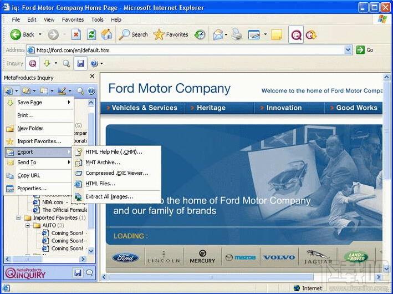
Task: Click the Inquiry panel main menu icon
Action: [9, 91]
